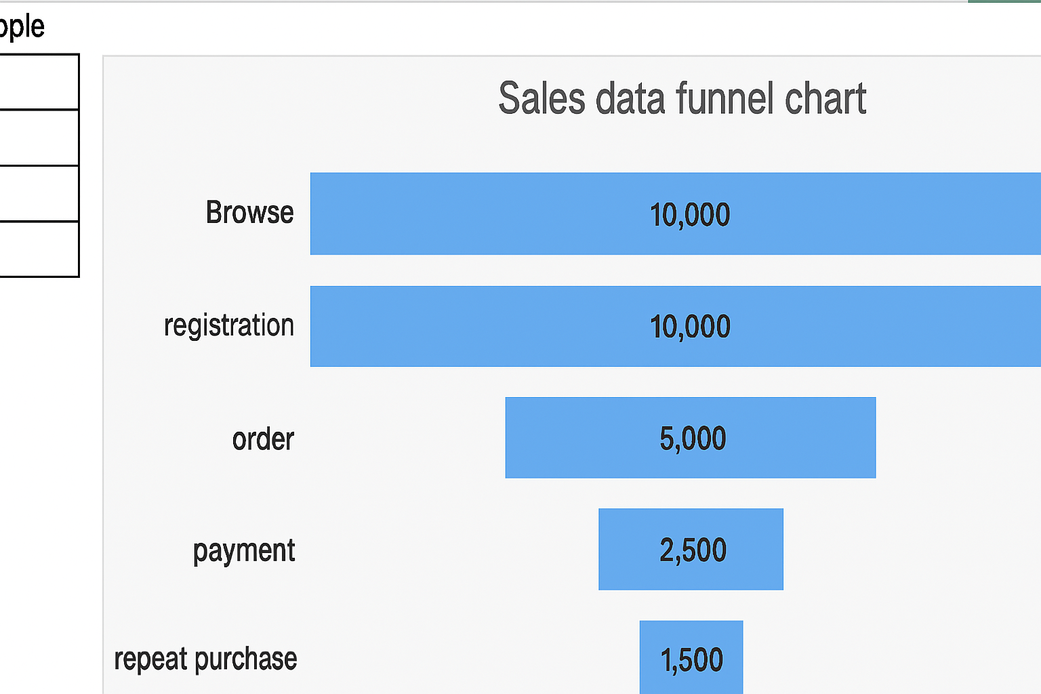This screenshot has height=694, width=1041.
Task: Click the header cell ending in 'ople'
Action: click(x=22, y=27)
